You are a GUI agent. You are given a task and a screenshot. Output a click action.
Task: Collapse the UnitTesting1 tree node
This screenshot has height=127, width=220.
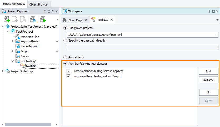pos(13,61)
